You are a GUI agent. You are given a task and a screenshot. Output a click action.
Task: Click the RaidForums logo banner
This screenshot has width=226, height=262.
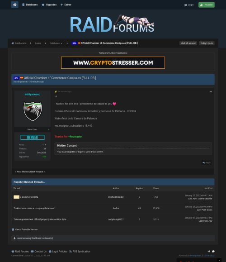112,24
